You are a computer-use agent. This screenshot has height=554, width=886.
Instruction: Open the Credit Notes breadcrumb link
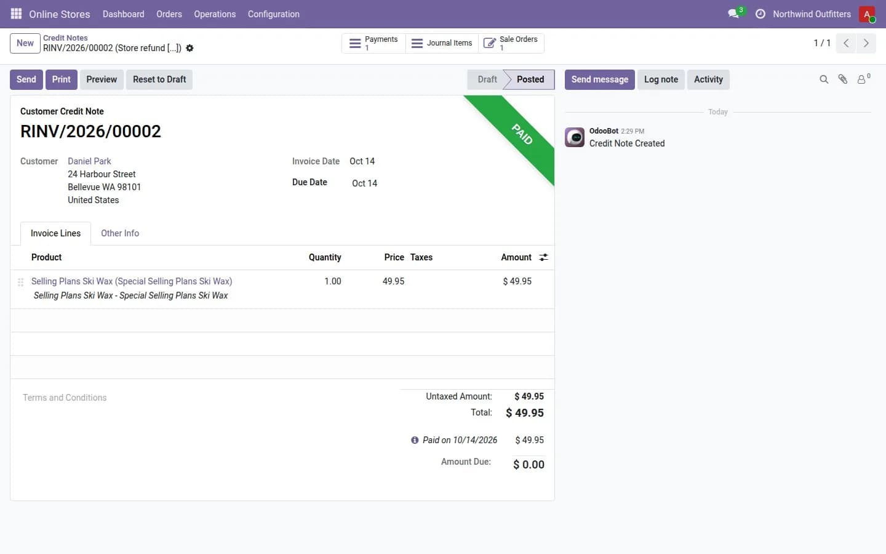tap(65, 38)
